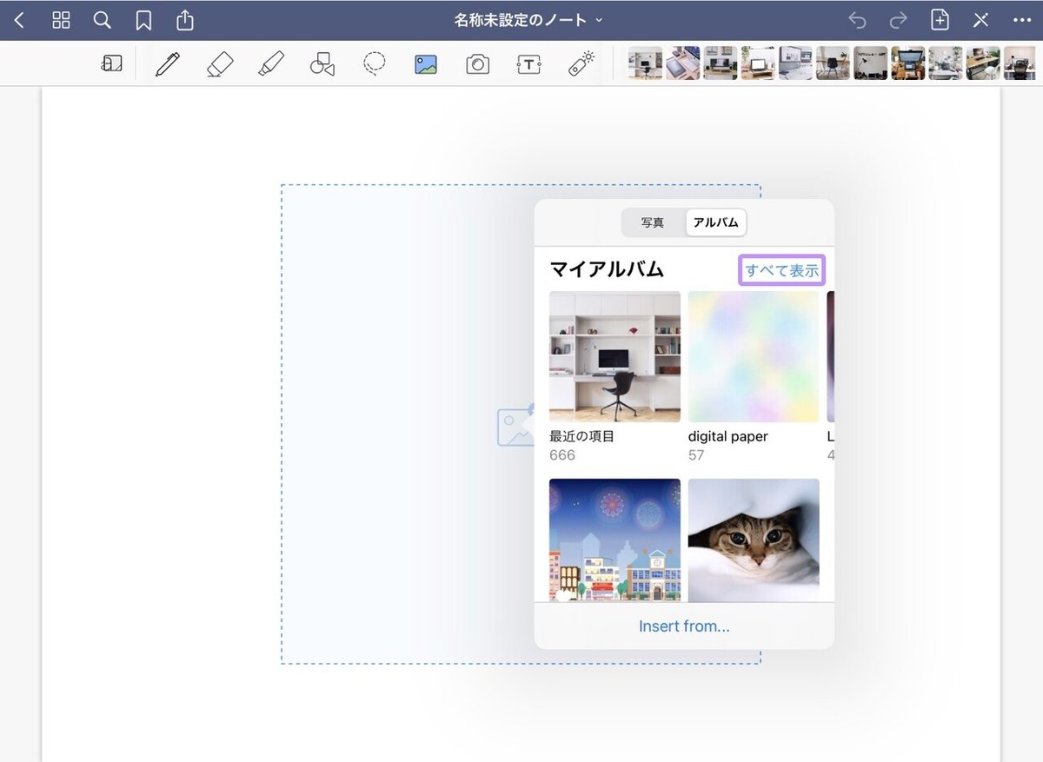This screenshot has width=1043, height=762.
Task: Open search with the magnifier icon
Action: coord(102,20)
